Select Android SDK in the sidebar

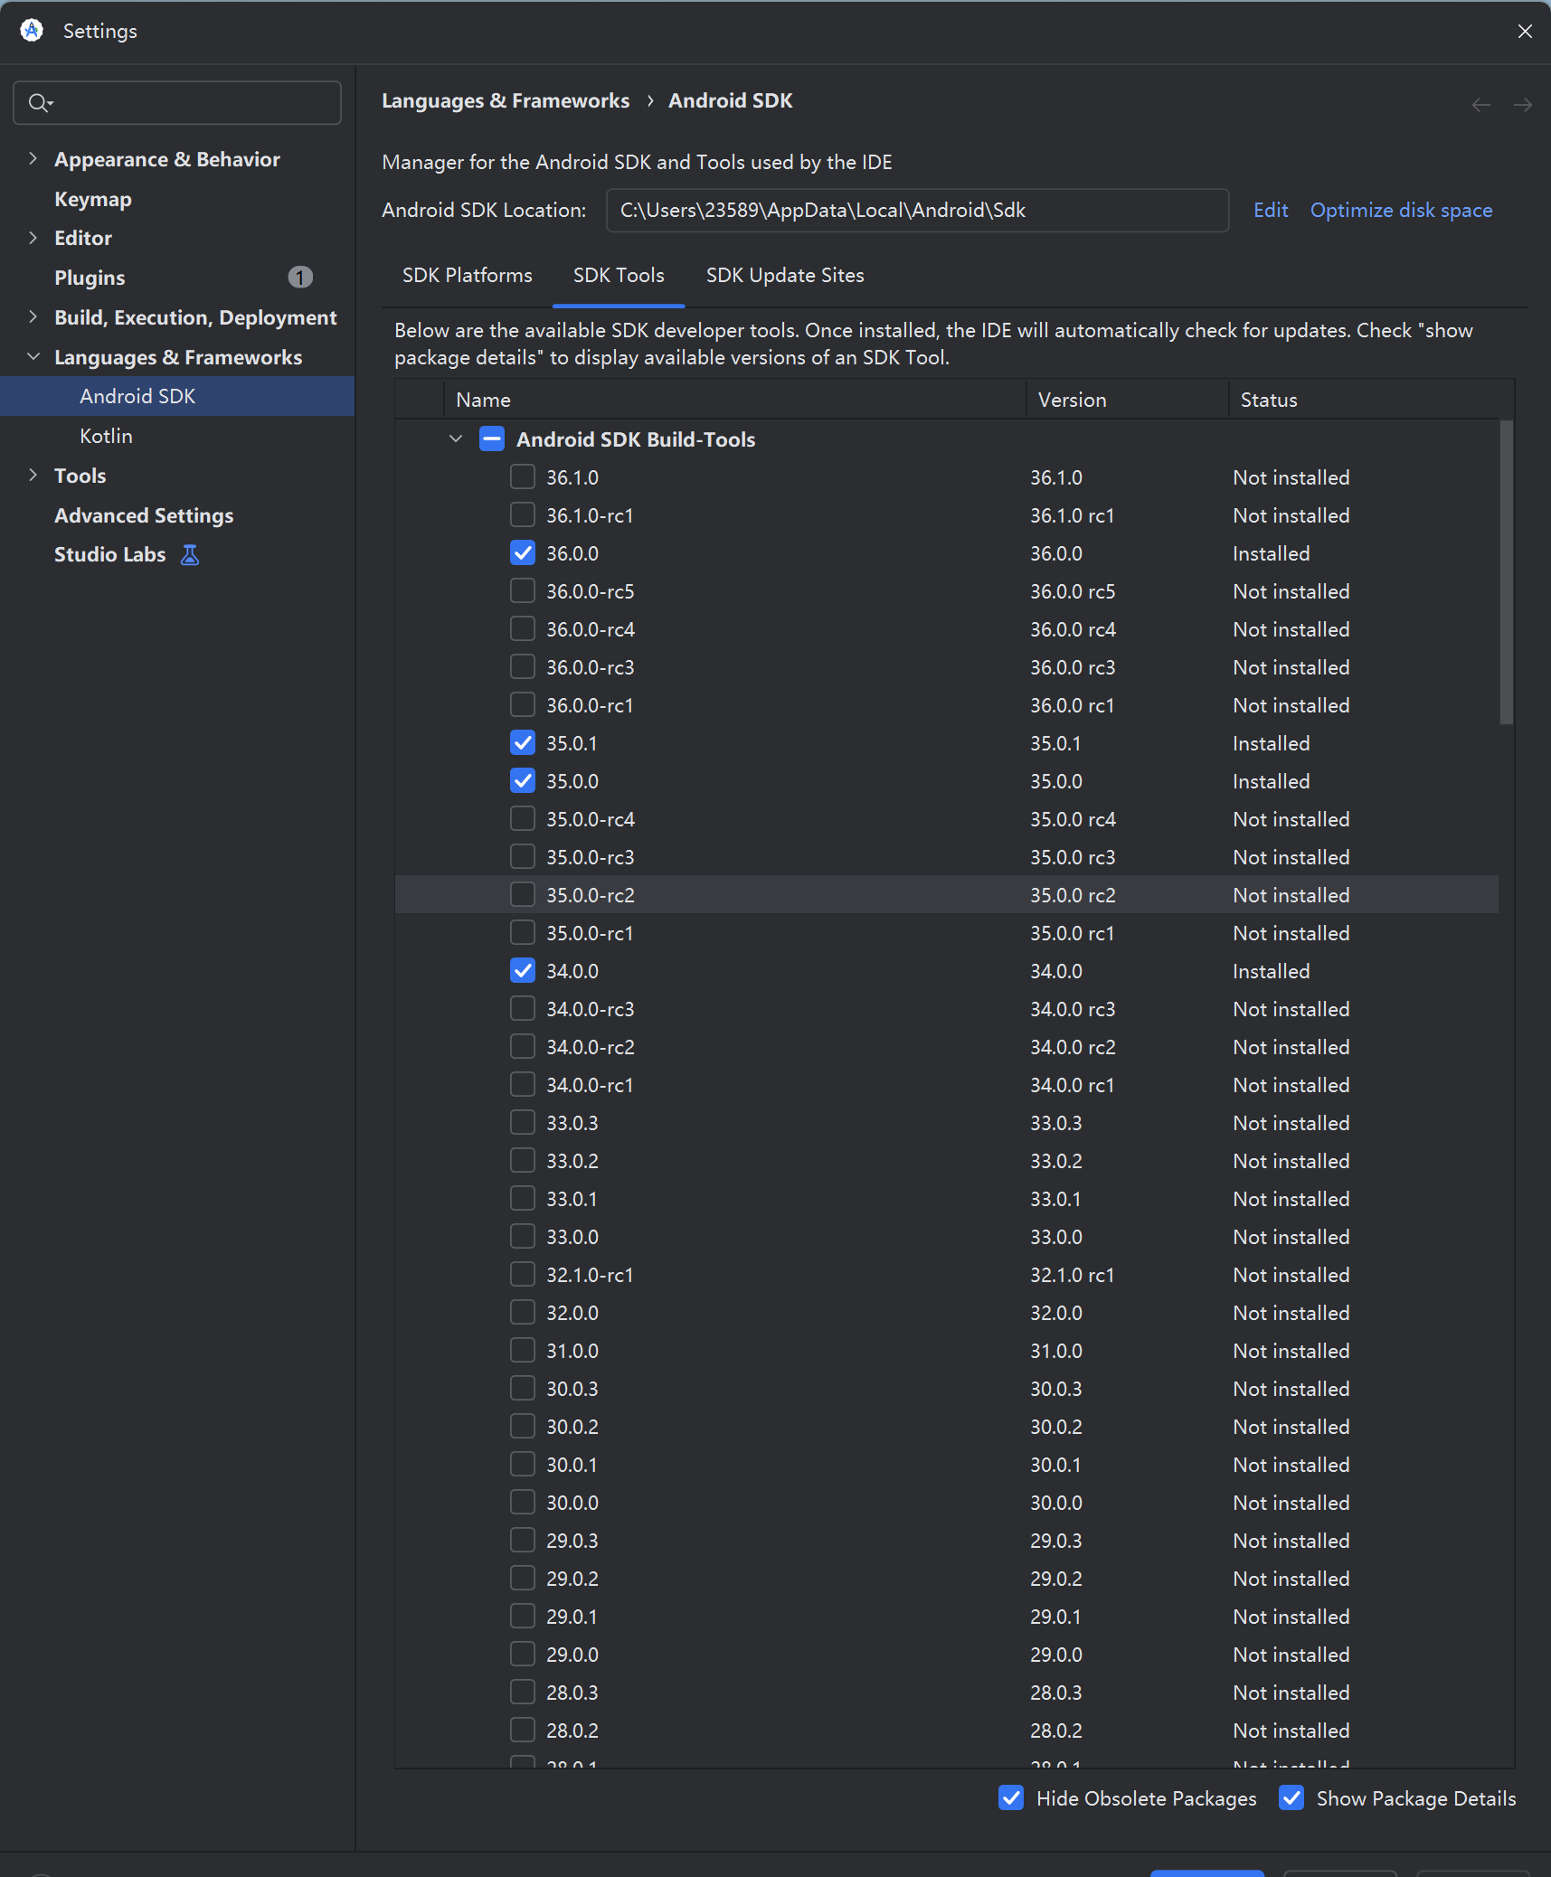[177, 396]
